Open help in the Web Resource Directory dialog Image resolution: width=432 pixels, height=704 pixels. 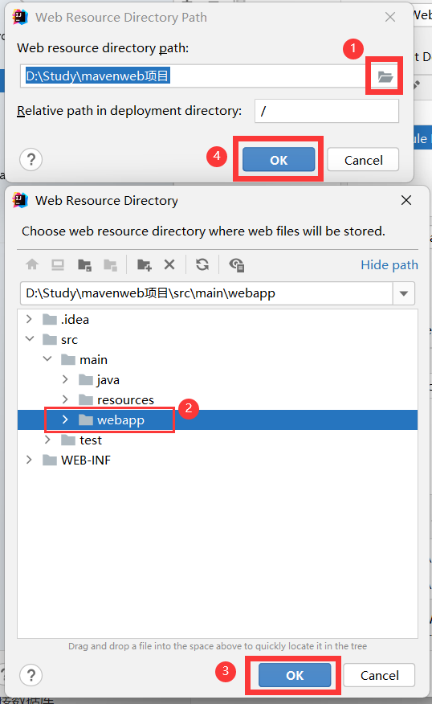coord(31,675)
